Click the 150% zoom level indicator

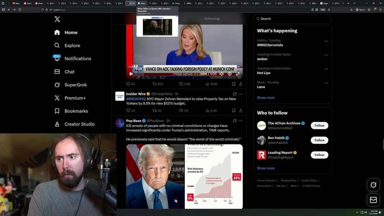coord(322,10)
